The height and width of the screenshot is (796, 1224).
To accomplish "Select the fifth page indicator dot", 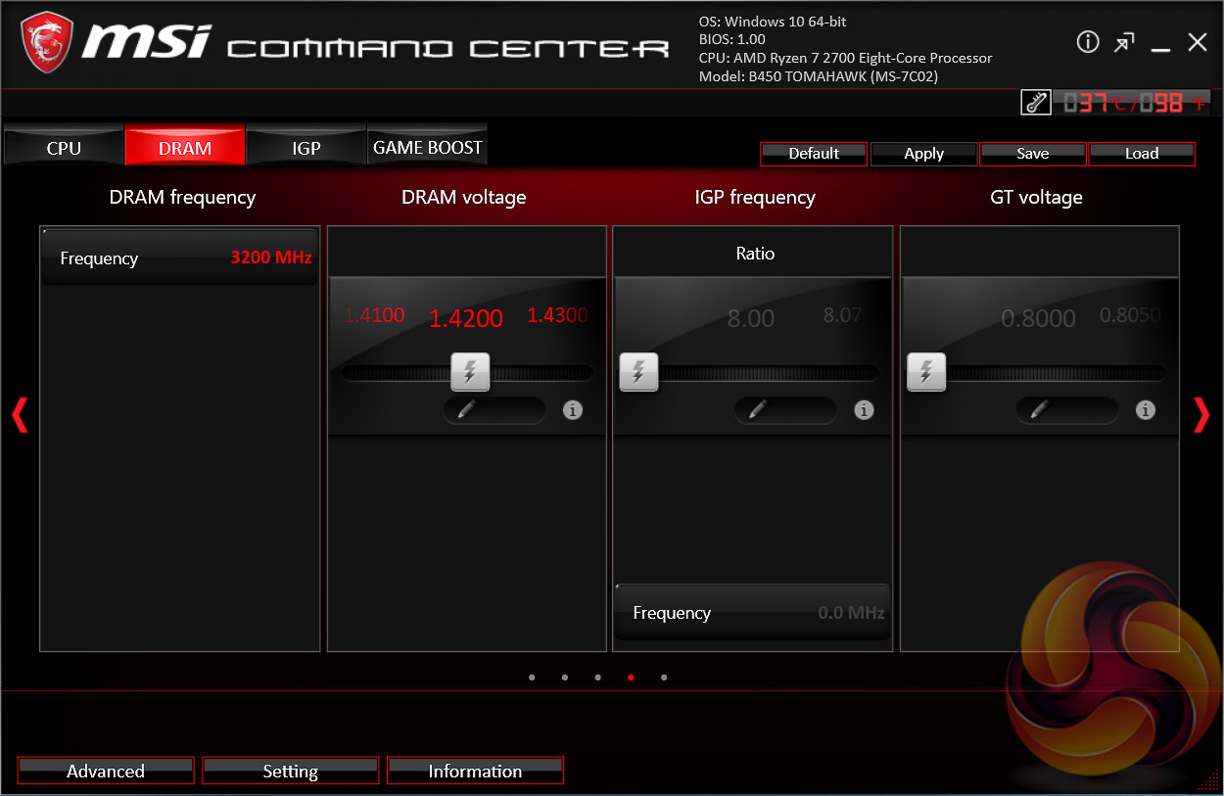I will point(664,677).
